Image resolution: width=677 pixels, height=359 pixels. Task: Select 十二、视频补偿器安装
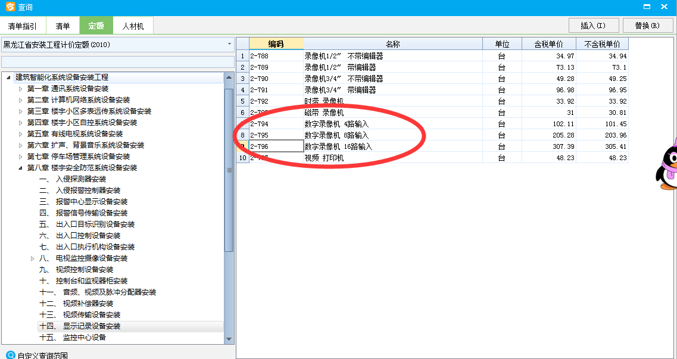pos(76,304)
